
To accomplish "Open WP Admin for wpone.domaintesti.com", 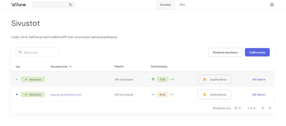I will pos(259,94).
